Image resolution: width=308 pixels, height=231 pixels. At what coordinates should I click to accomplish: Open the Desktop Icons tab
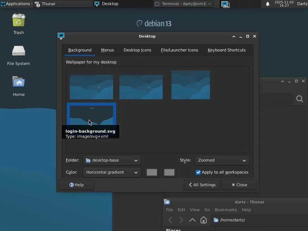point(137,50)
